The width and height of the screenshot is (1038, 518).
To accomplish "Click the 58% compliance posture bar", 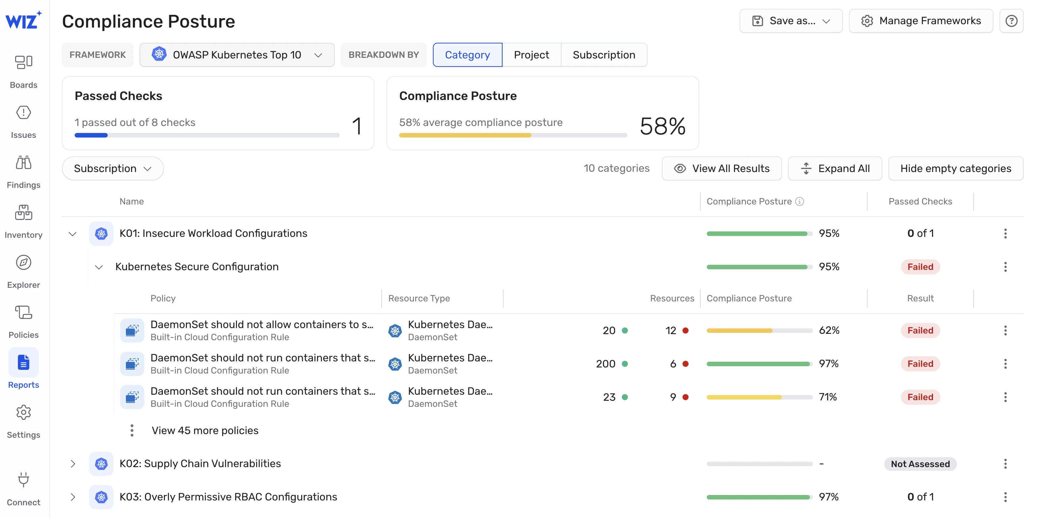I will click(513, 136).
